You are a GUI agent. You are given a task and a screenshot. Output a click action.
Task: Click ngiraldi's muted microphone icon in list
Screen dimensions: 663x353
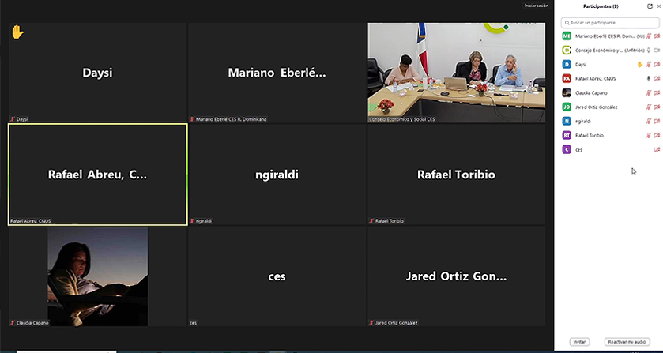(x=649, y=121)
